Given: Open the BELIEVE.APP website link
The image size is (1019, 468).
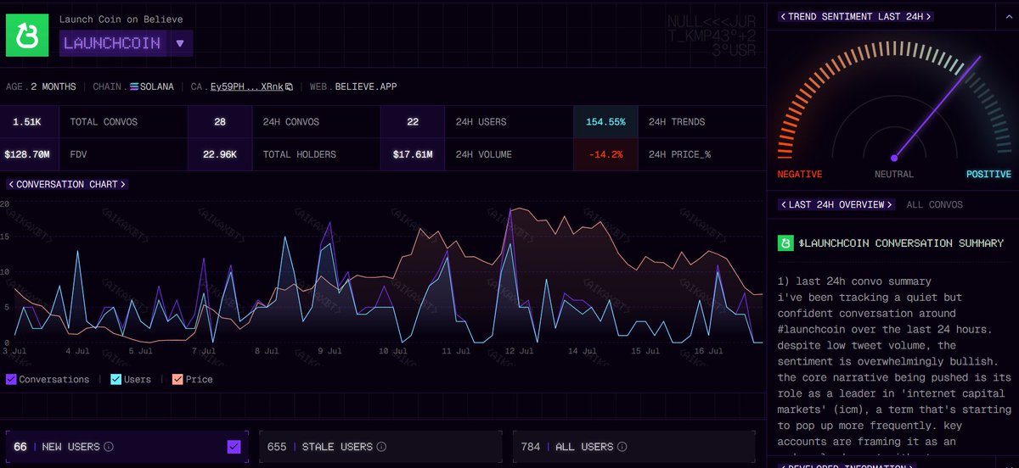Looking at the screenshot, I should tap(365, 86).
